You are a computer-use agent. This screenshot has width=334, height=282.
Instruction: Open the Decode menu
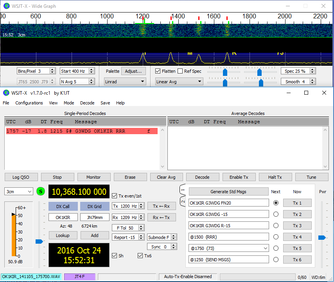tap(87, 103)
